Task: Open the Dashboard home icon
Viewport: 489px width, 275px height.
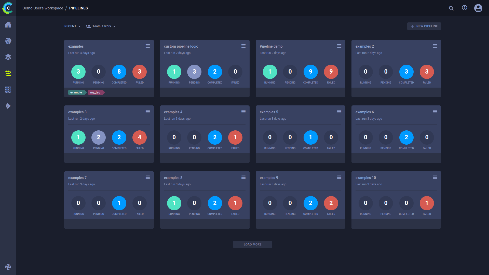Action: [x=8, y=24]
